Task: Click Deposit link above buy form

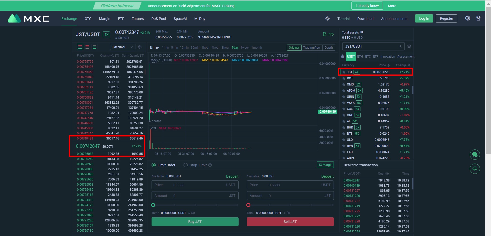Action: tap(232, 176)
